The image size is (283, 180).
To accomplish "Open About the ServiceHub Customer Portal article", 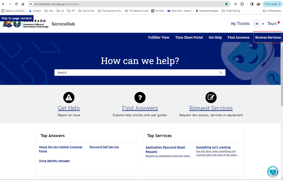I will pos(61,149).
